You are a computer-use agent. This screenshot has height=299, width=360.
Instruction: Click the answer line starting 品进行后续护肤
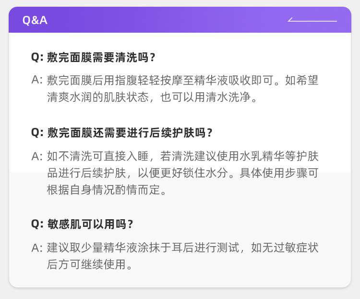(182, 173)
